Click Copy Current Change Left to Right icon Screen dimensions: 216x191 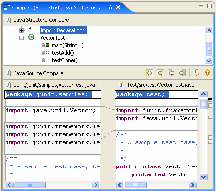click(x=171, y=73)
